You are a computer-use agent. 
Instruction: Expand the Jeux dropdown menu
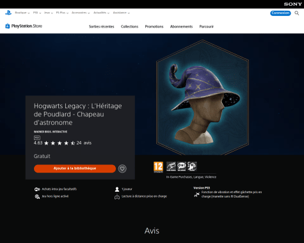tap(49, 13)
